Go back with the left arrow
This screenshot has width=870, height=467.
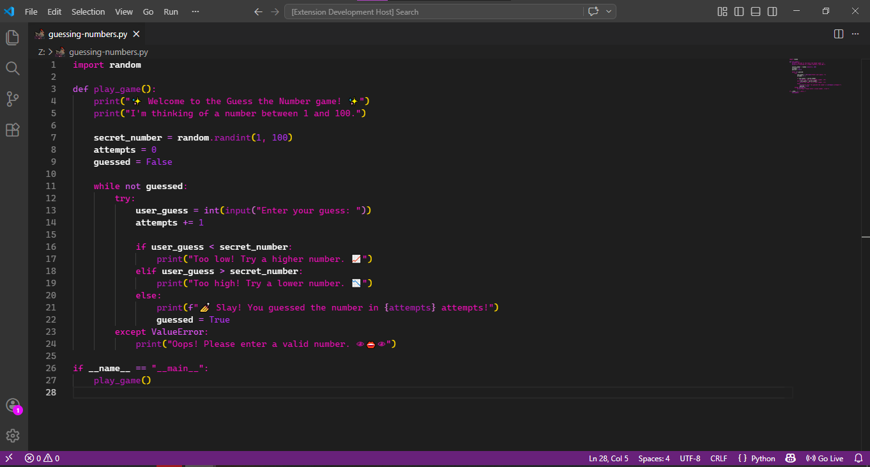(258, 11)
